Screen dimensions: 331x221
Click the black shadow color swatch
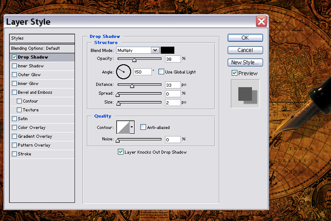point(167,50)
